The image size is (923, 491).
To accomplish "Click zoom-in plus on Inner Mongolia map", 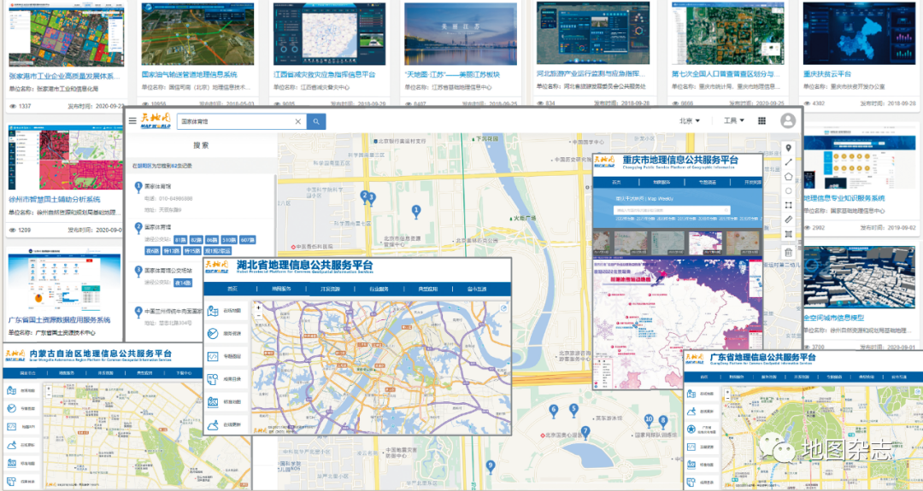I will point(48,389).
